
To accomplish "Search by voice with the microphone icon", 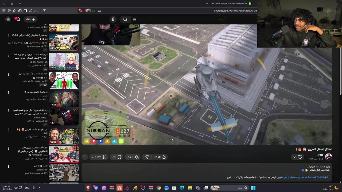I will point(113,19).
